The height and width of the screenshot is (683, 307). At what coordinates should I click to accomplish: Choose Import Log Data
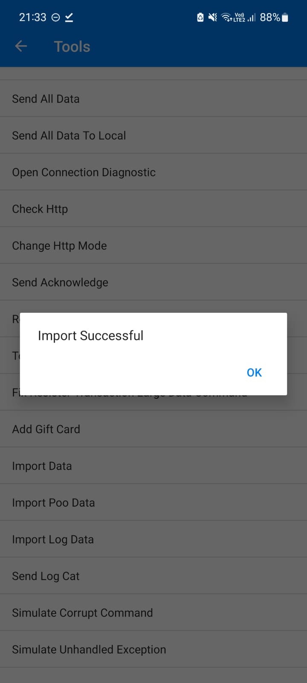[x=153, y=539]
